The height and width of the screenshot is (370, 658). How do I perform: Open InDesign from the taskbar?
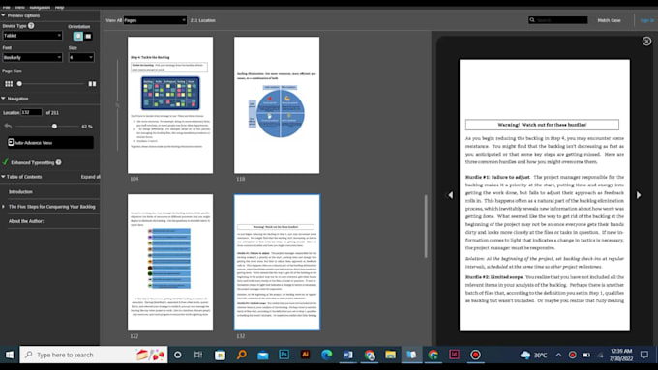tap(454, 355)
